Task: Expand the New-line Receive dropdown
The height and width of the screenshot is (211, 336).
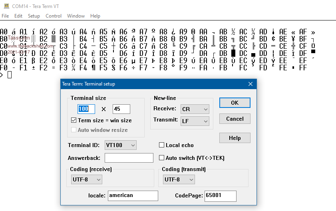Action: coord(195,109)
